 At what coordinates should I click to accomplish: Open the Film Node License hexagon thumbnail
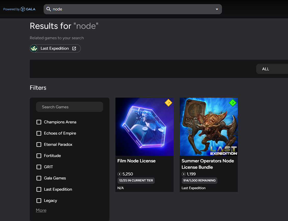pyautogui.click(x=144, y=127)
